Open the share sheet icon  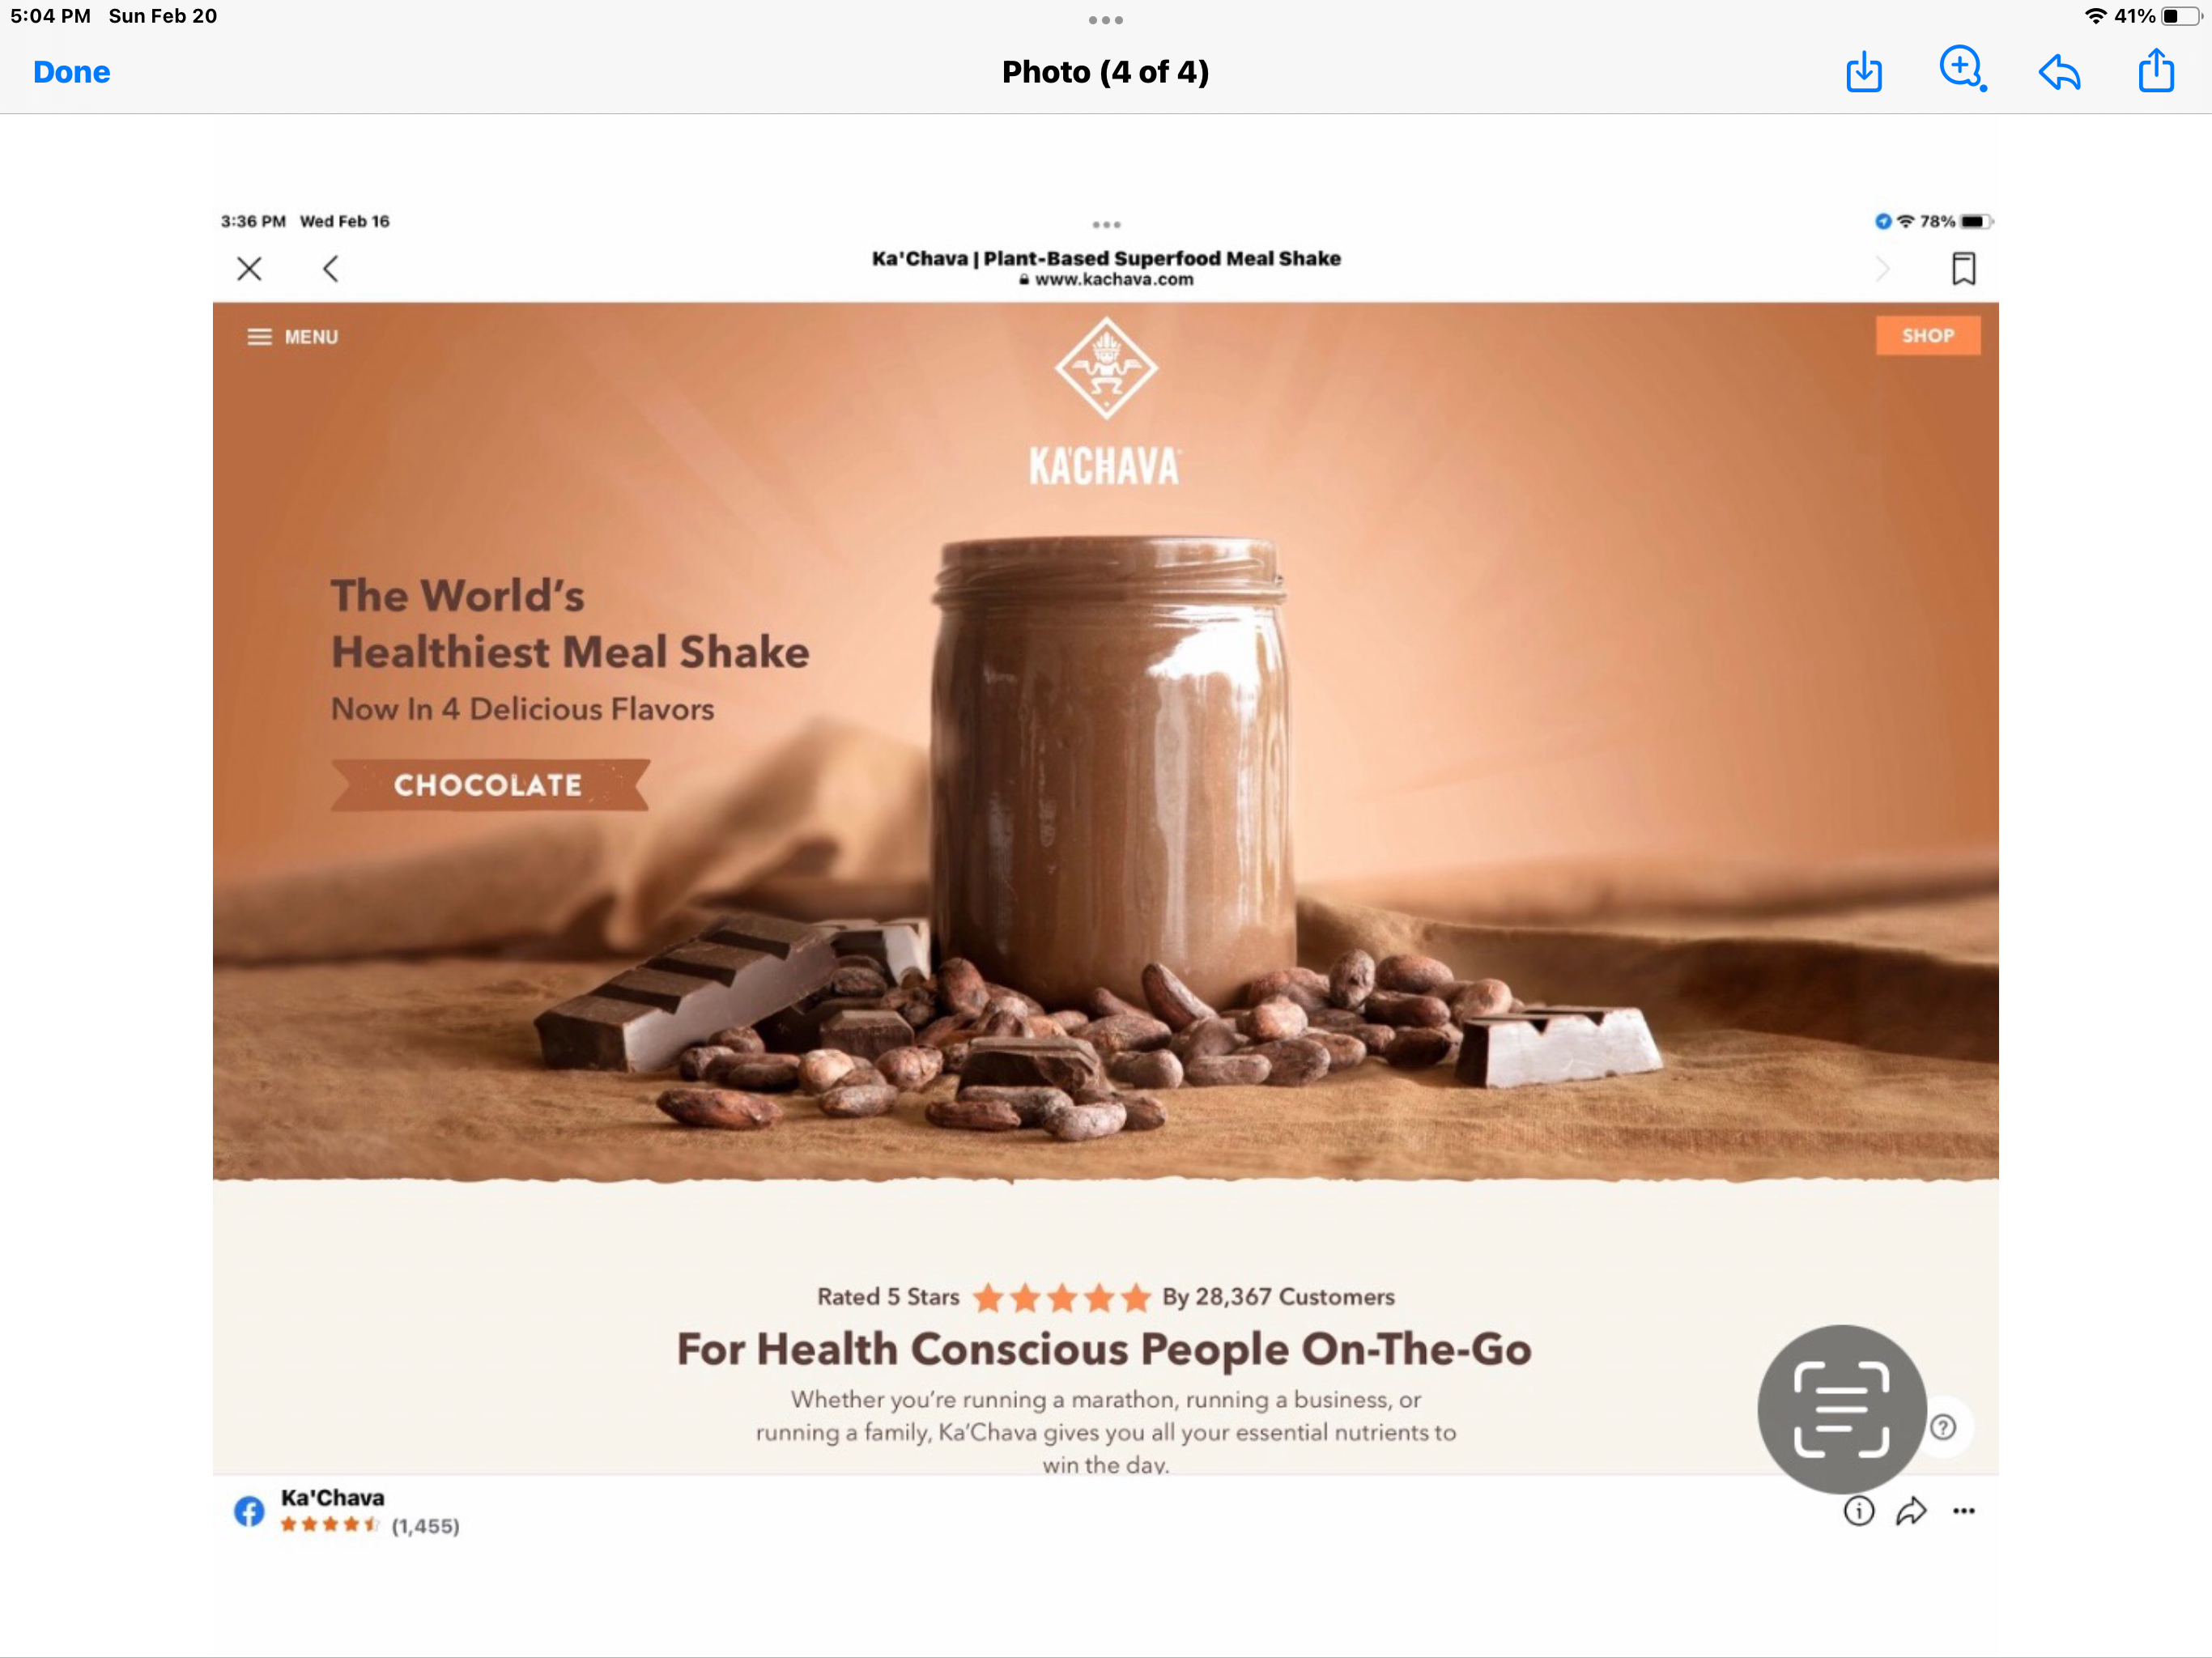(2156, 71)
